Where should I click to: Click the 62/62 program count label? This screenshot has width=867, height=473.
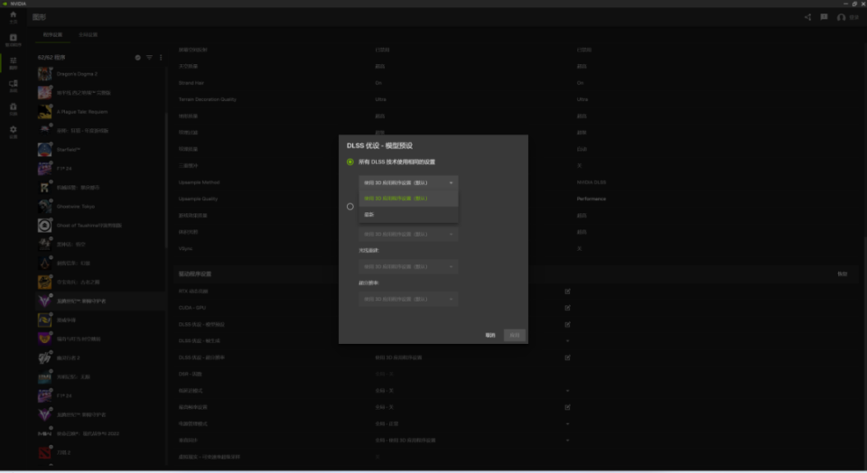coord(51,58)
